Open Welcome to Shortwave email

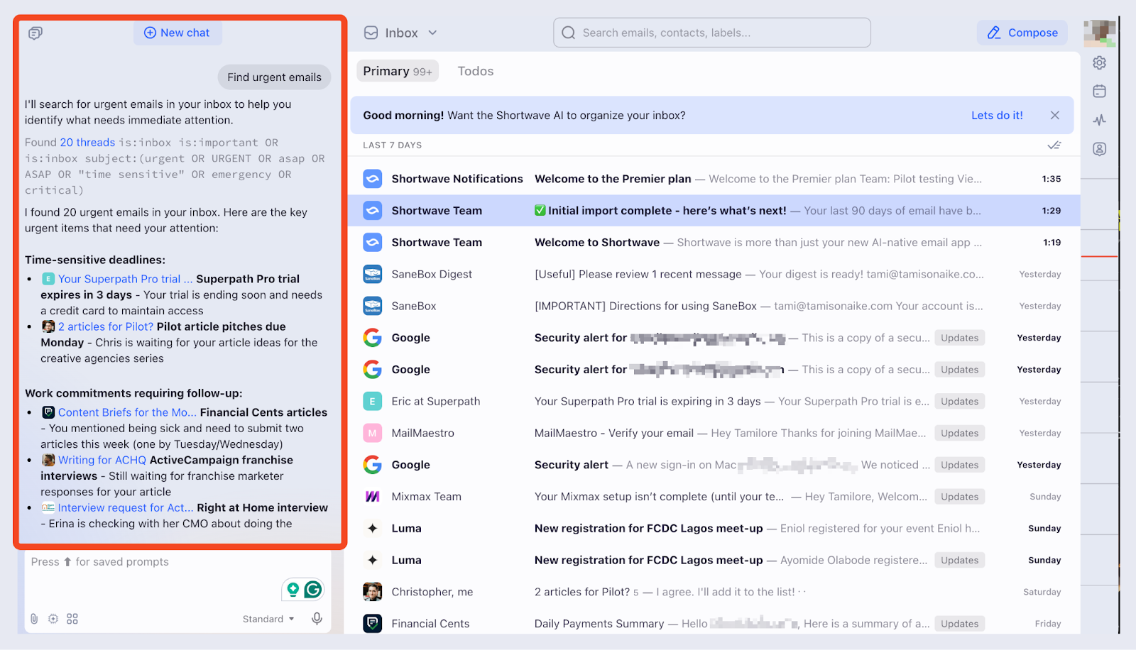tap(714, 243)
